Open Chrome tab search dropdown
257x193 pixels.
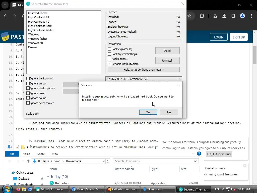click(x=5, y=5)
